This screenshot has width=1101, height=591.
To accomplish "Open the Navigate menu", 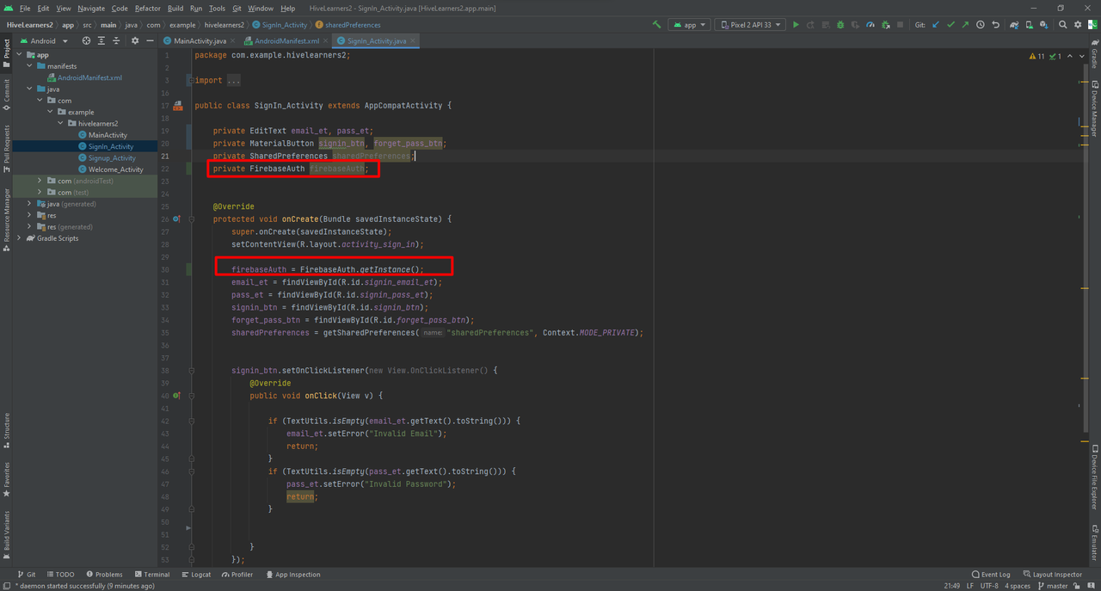I will pyautogui.click(x=91, y=8).
